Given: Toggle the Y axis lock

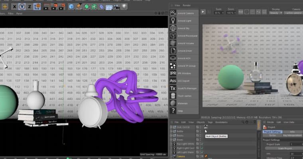Looking at the screenshot, I should pyautogui.click(x=22, y=7).
